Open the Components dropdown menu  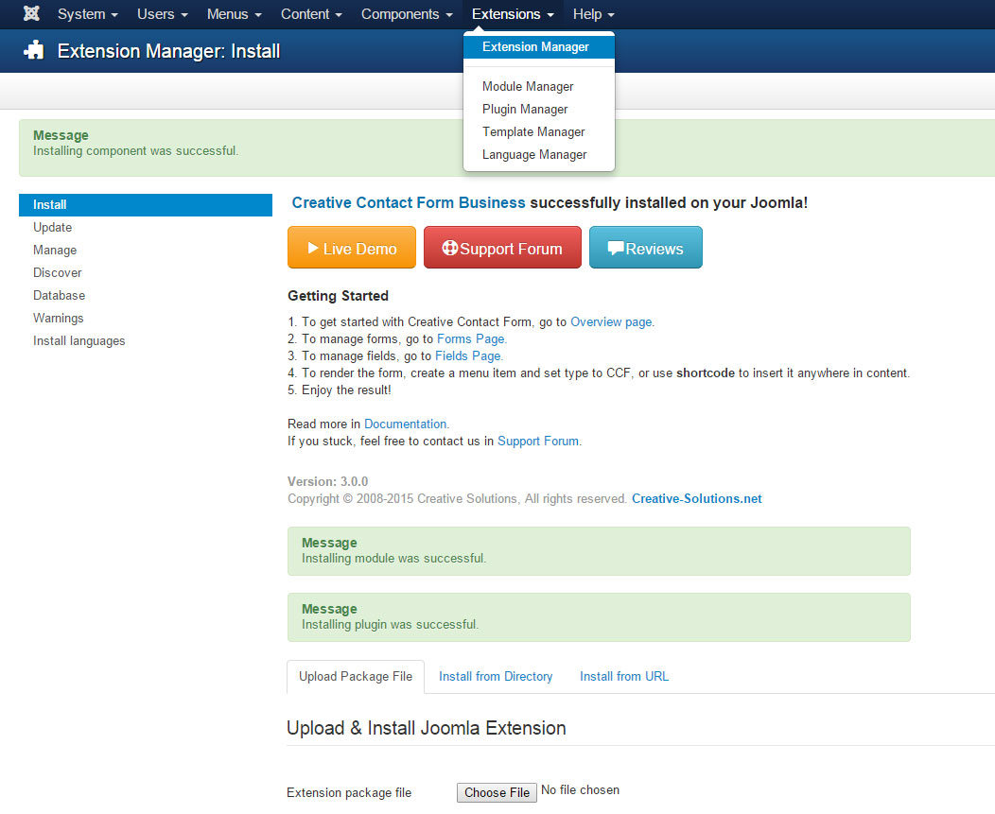[x=407, y=14]
